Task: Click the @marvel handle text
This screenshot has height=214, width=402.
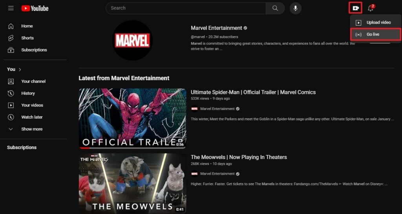Action: pyautogui.click(x=198, y=37)
